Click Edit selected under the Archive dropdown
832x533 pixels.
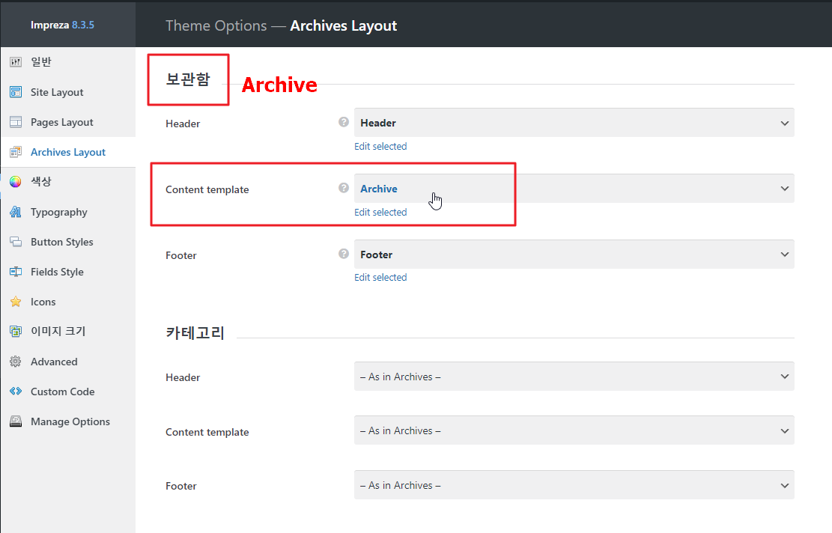tap(380, 212)
